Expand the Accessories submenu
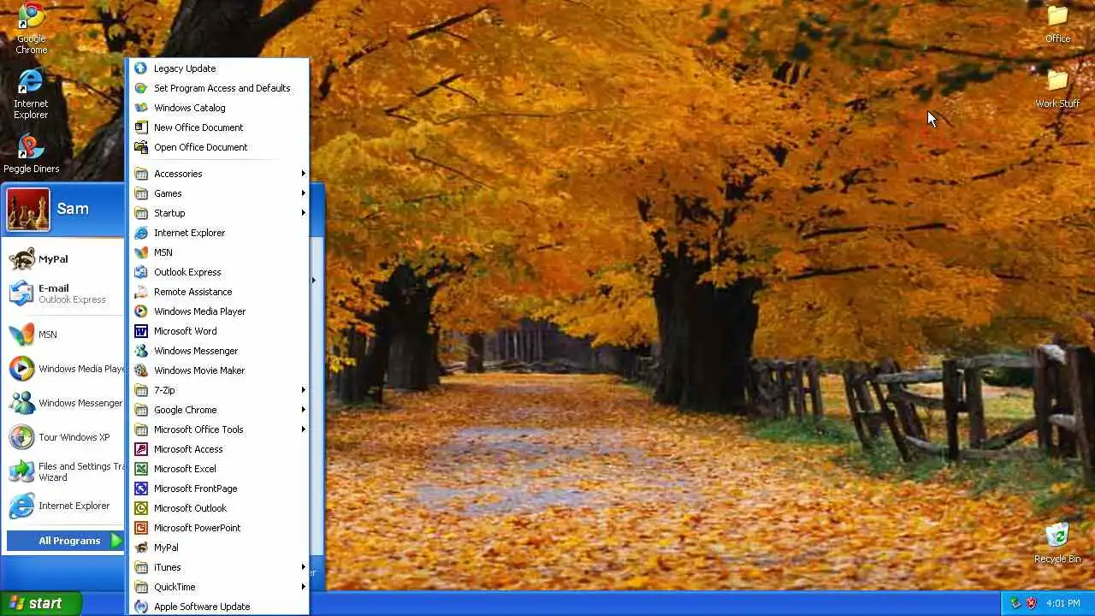Image resolution: width=1095 pixels, height=616 pixels. pos(218,174)
